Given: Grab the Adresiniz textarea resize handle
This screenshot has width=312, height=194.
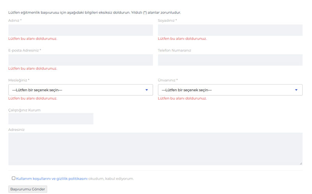Looking at the screenshot, I should 301,164.
